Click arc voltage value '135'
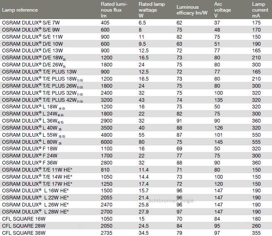The width and height of the screenshot is (272, 236). click(219, 100)
